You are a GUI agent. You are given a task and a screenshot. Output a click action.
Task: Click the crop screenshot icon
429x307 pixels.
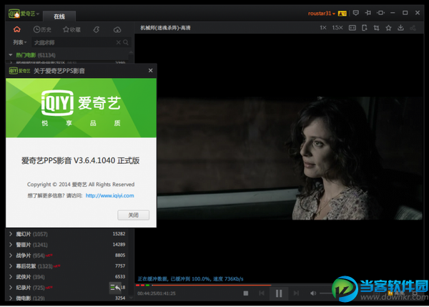377,28
